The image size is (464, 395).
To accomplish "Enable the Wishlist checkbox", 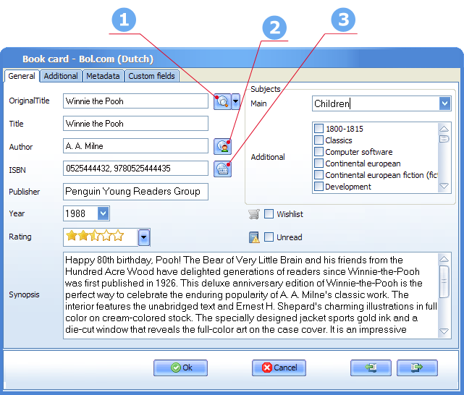I will click(269, 213).
